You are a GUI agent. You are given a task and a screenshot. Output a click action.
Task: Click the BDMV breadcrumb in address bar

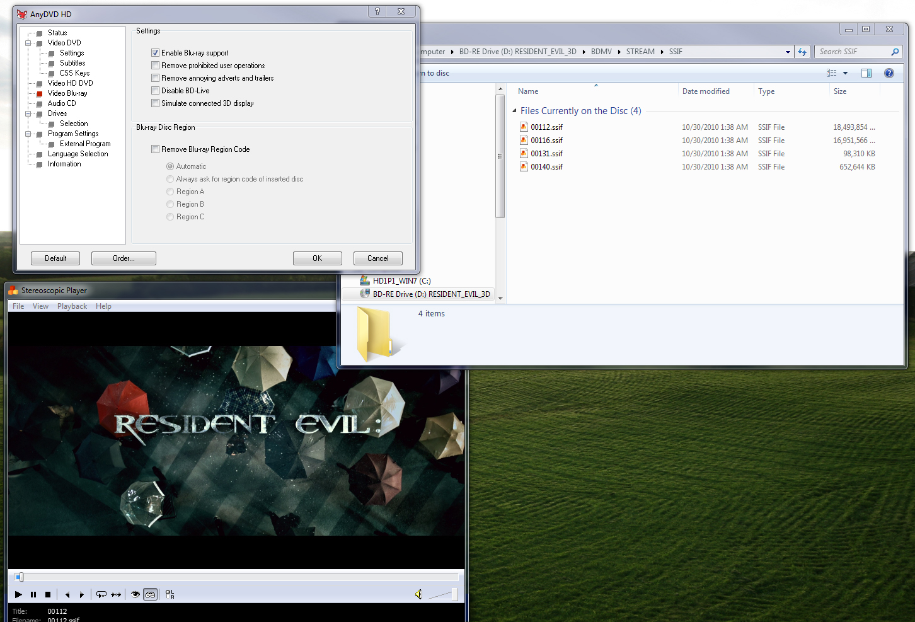pyautogui.click(x=601, y=52)
